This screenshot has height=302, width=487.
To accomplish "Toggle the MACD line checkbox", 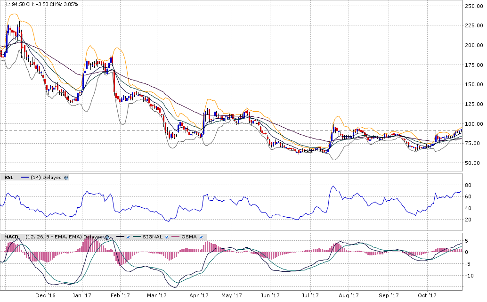I will click(129, 237).
